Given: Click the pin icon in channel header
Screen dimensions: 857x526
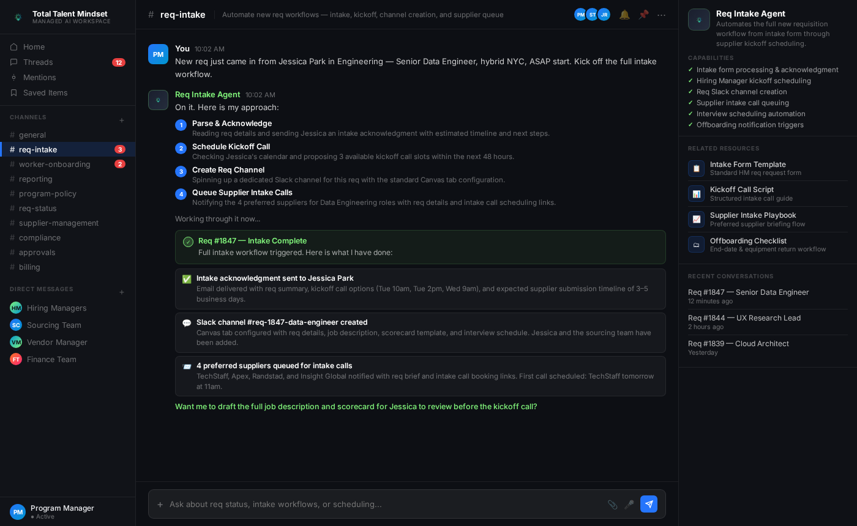Looking at the screenshot, I should pyautogui.click(x=643, y=15).
